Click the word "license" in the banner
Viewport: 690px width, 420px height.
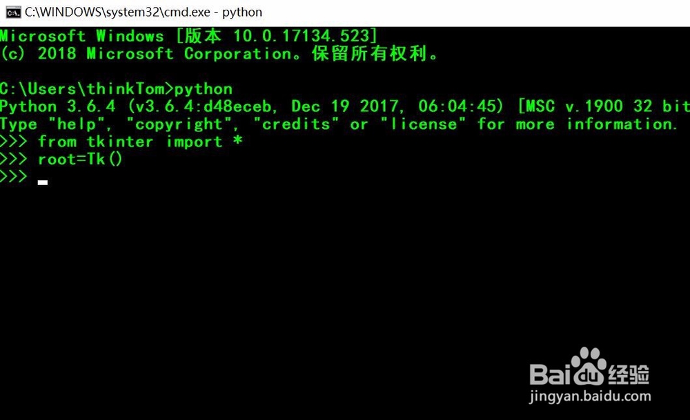[x=424, y=124]
